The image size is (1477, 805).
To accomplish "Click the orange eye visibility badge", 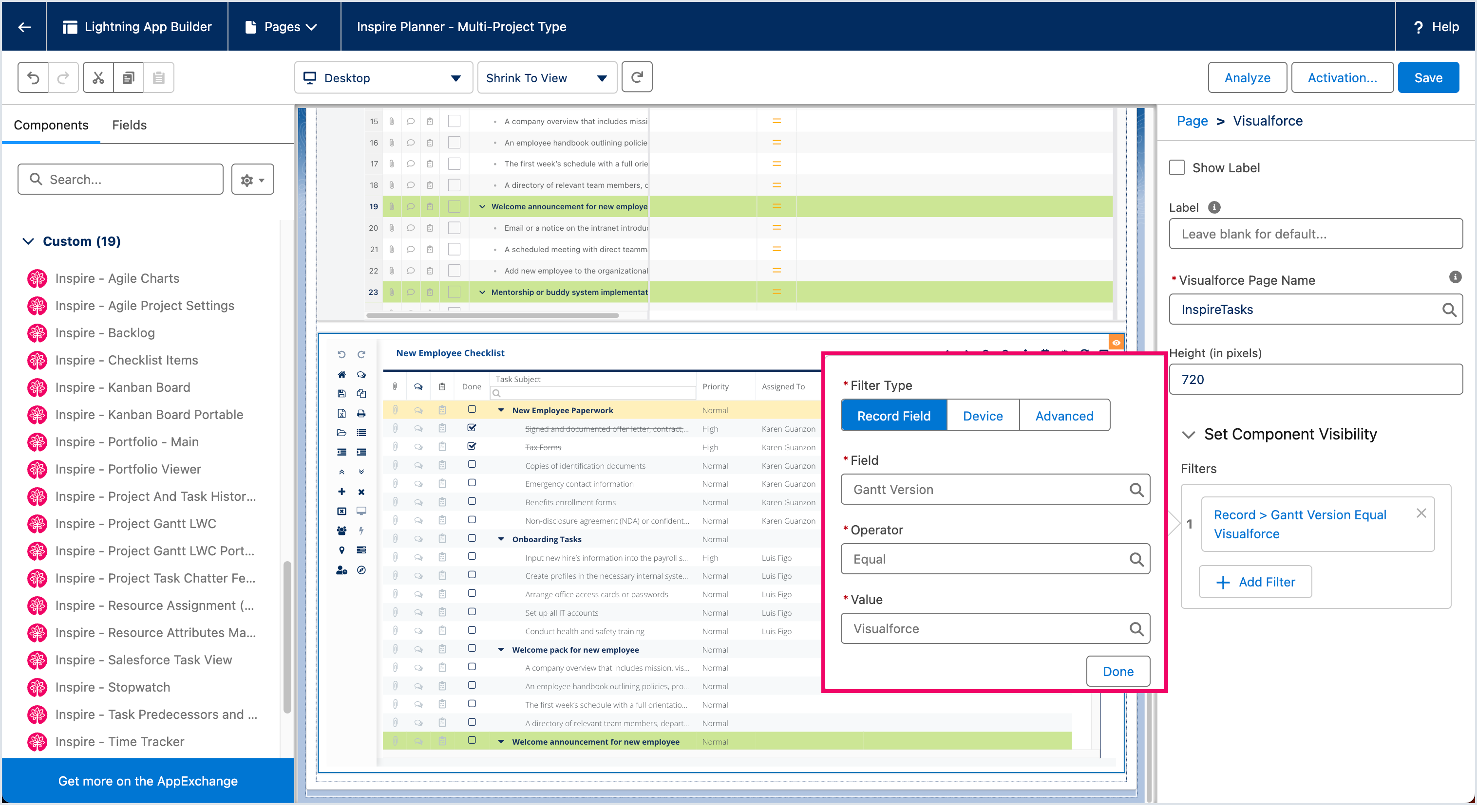I will (1116, 343).
